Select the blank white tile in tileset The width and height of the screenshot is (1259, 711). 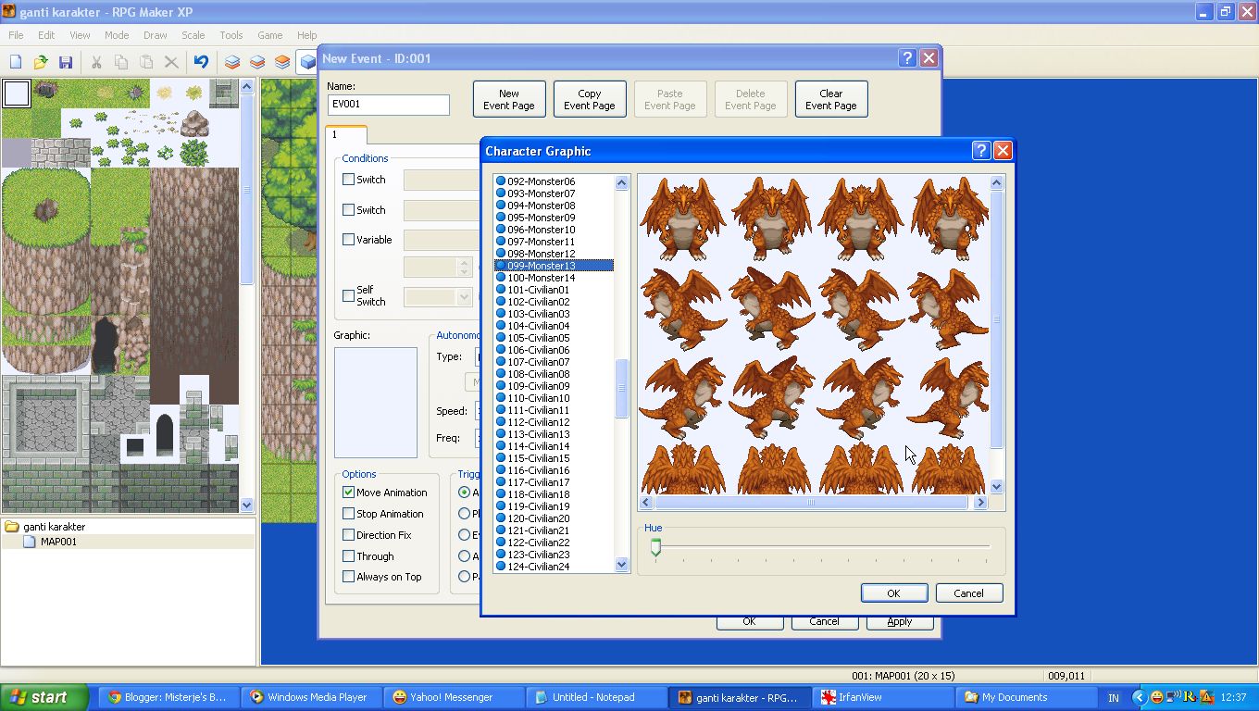[16, 94]
